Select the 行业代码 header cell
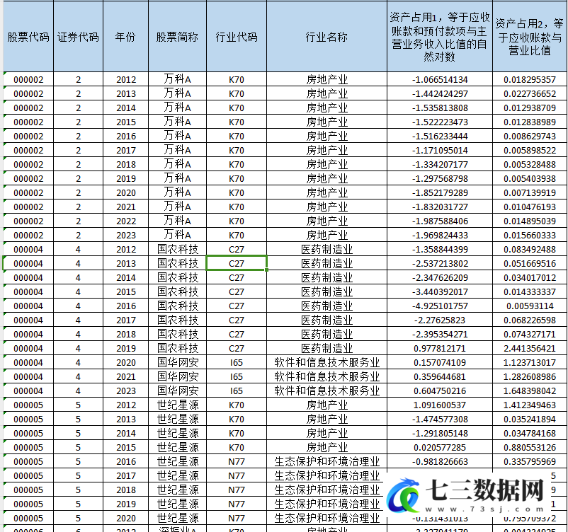 click(x=237, y=37)
